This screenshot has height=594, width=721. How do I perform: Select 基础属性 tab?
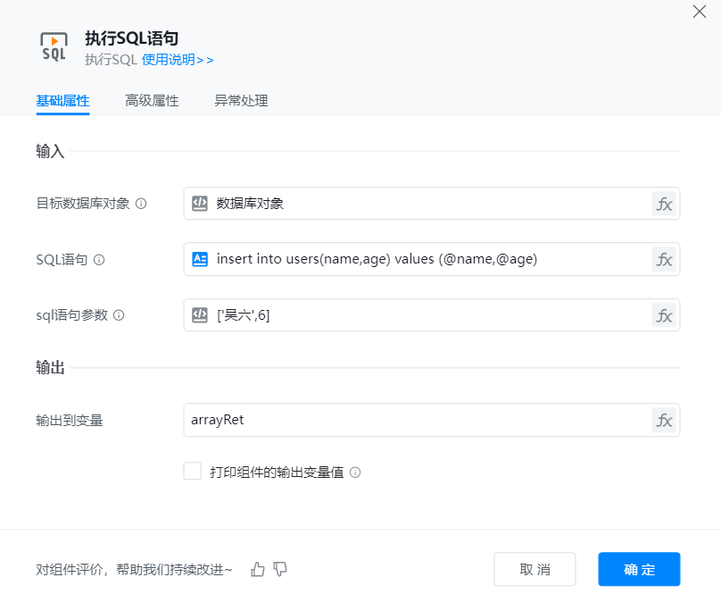click(62, 101)
